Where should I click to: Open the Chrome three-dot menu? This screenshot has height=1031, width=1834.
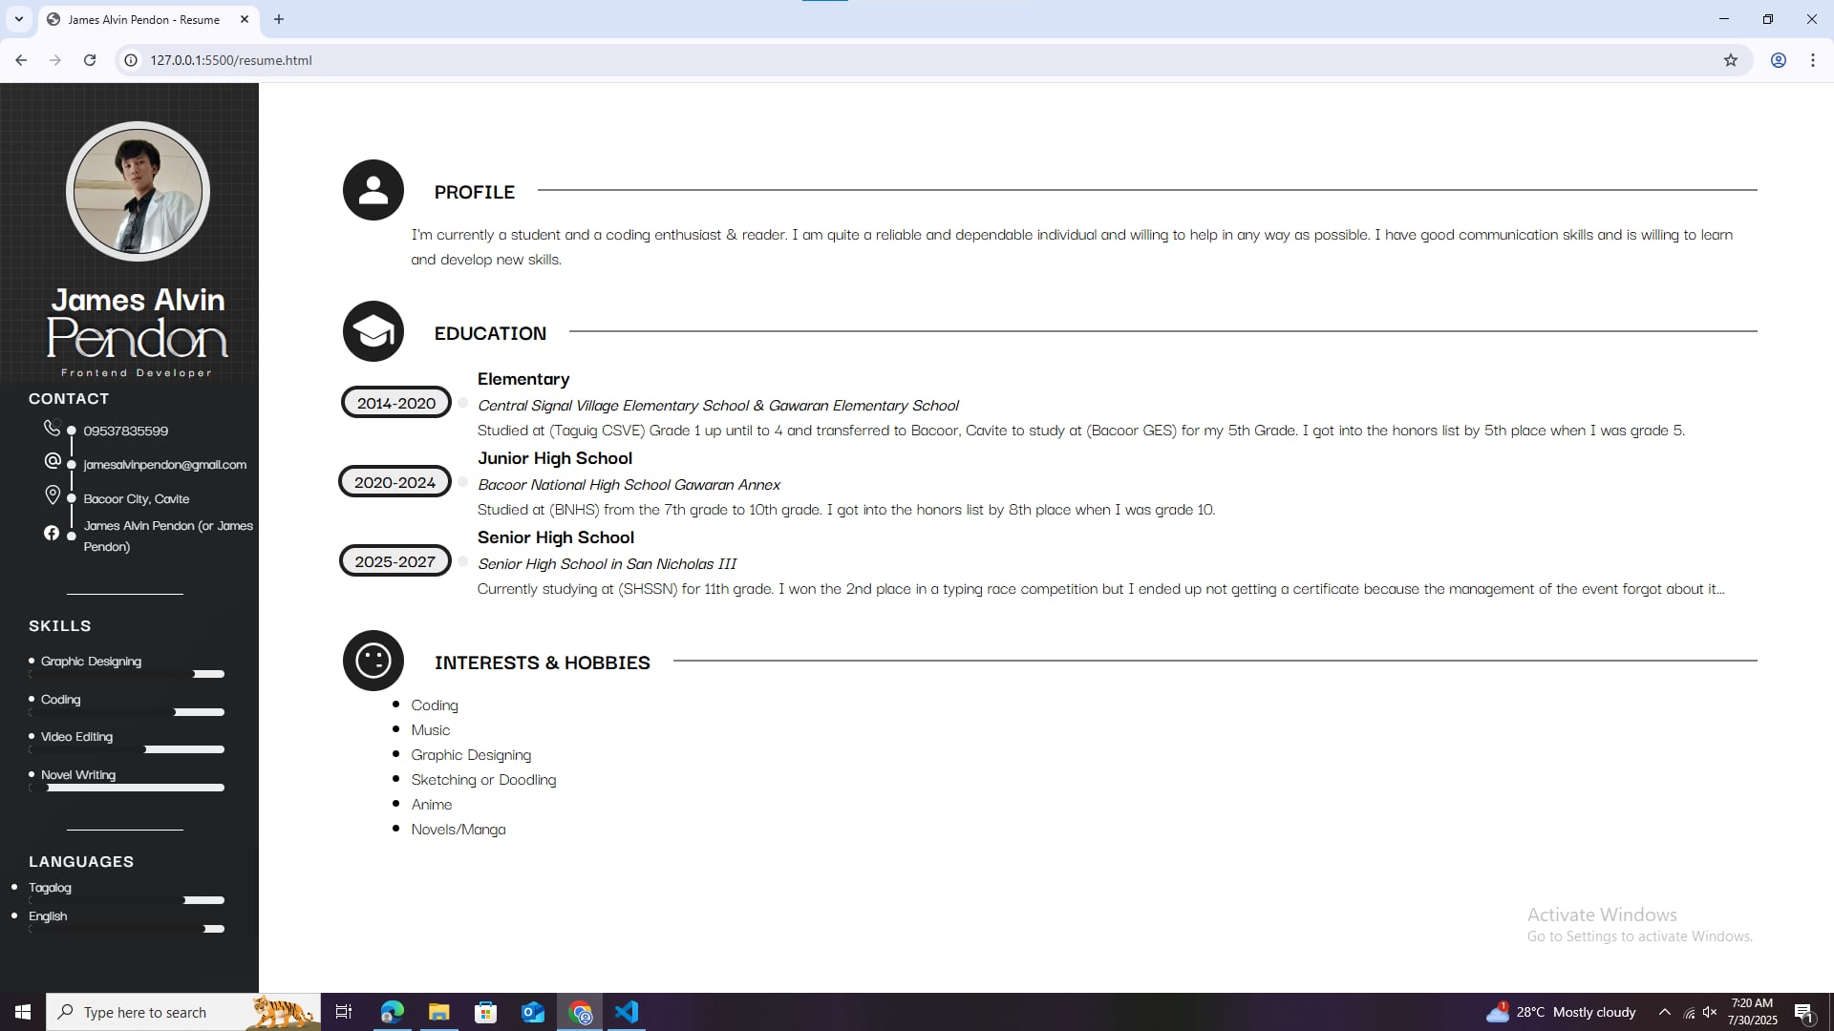(1812, 59)
